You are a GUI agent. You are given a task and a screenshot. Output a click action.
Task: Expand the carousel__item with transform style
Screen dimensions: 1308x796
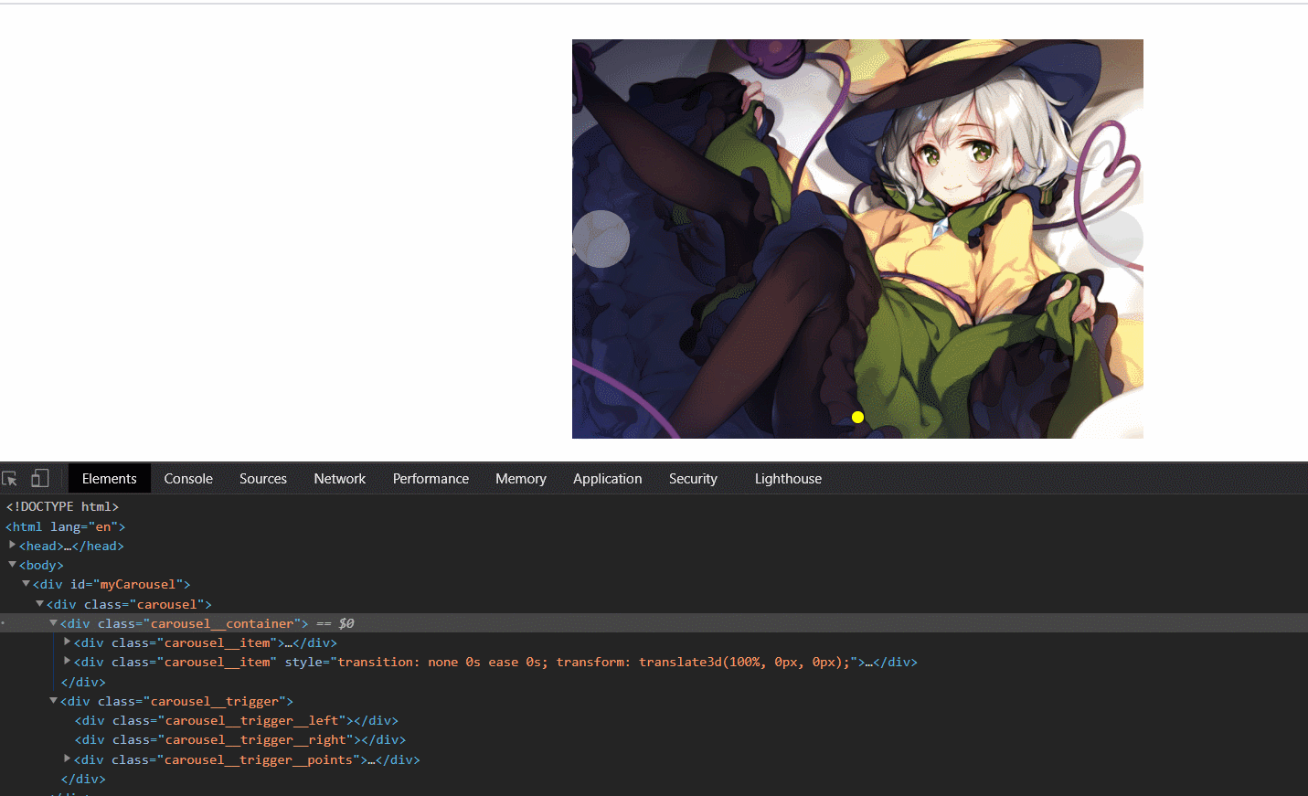coord(67,662)
